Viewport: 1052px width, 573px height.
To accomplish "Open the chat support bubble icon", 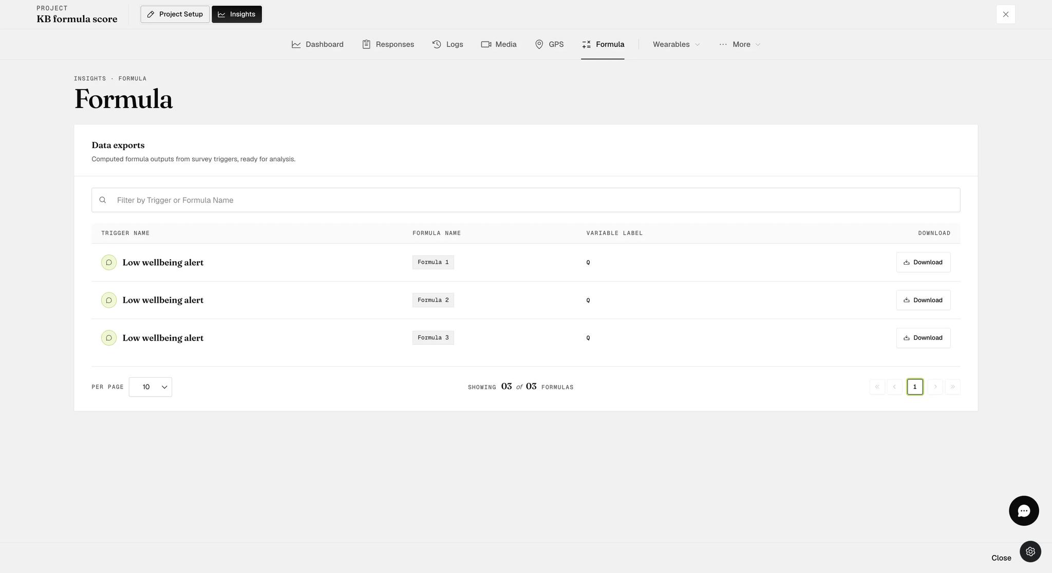I will [x=1024, y=510].
